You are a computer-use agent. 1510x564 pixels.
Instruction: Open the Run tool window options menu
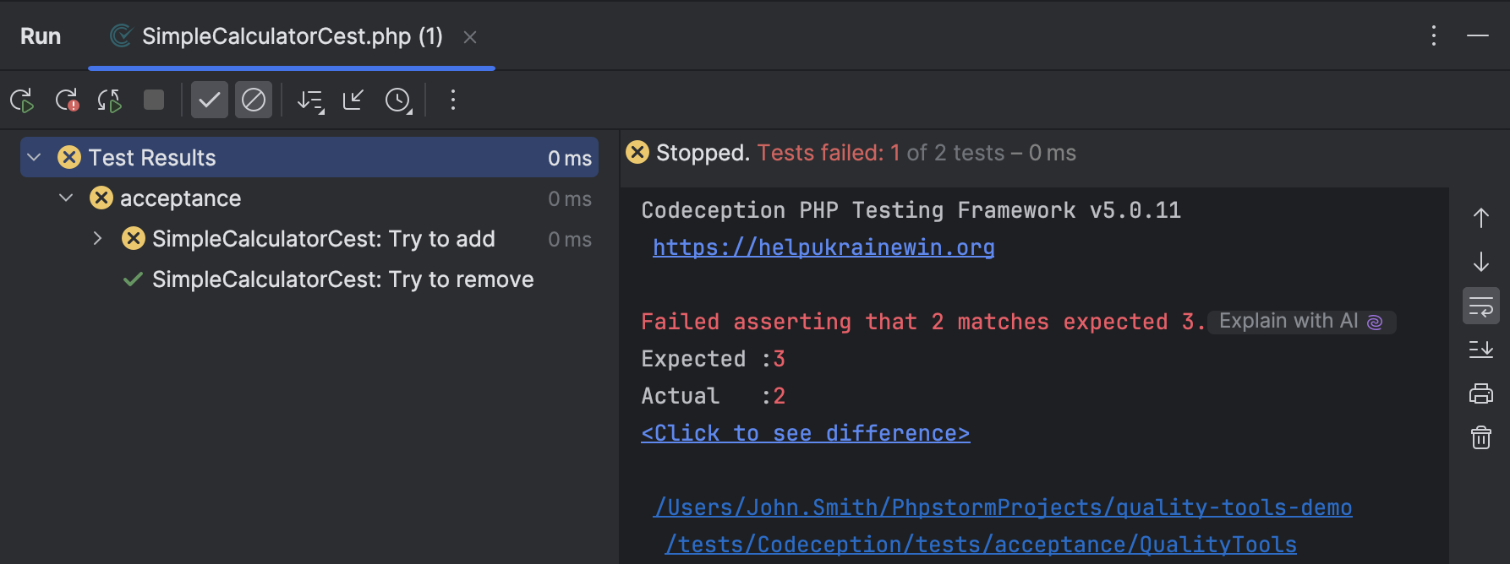[1433, 36]
